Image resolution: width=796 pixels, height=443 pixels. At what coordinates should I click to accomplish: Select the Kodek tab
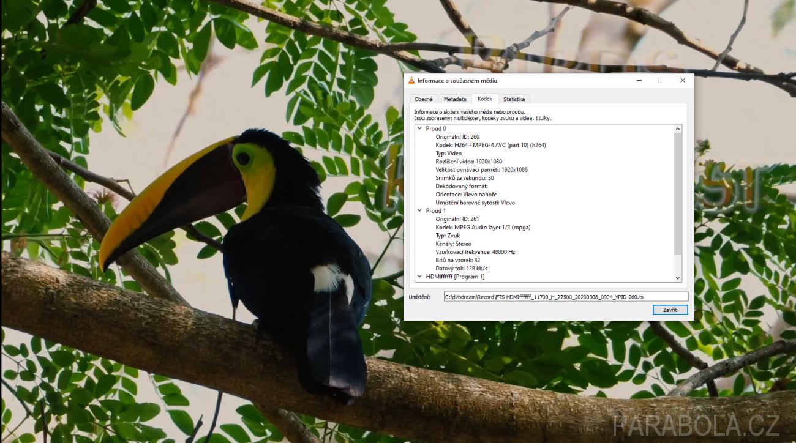click(484, 99)
